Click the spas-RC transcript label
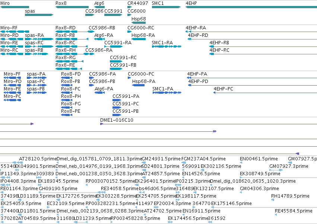The width and height of the screenshot is (317, 224). pyautogui.click(x=34, y=43)
